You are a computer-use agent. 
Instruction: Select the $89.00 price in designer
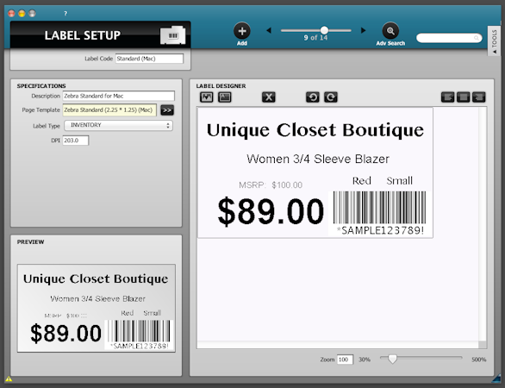271,212
